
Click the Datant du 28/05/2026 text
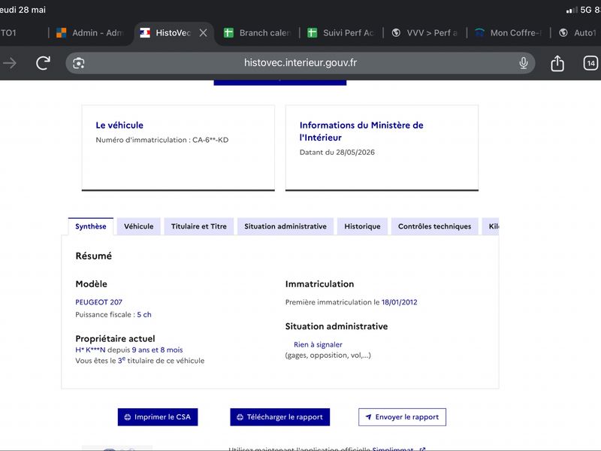[337, 153]
